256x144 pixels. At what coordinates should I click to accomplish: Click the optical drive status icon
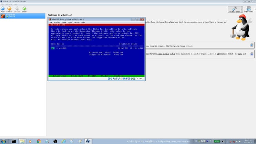111,79
